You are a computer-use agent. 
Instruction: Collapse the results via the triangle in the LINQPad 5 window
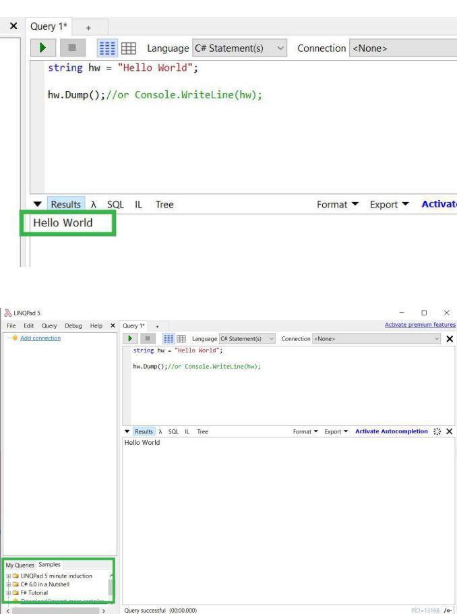click(127, 431)
